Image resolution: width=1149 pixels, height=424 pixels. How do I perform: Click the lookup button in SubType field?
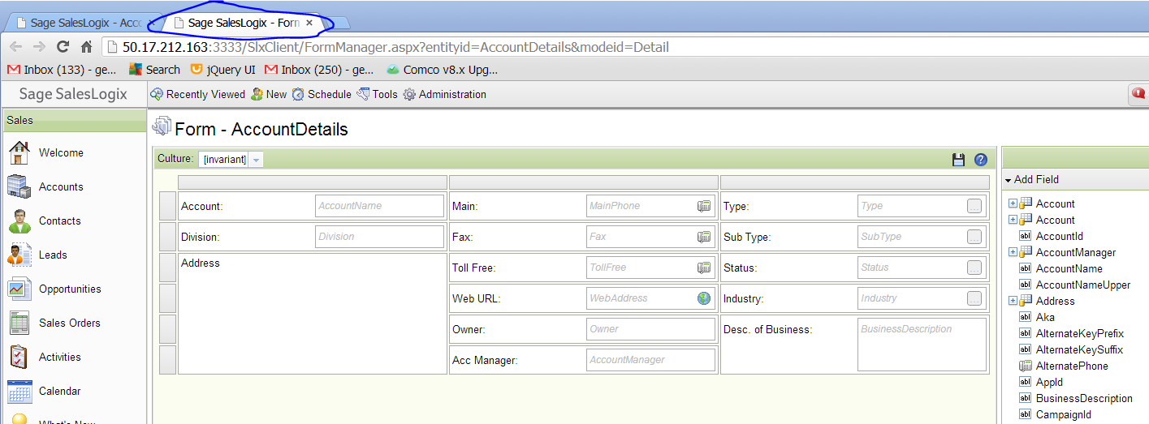click(974, 237)
